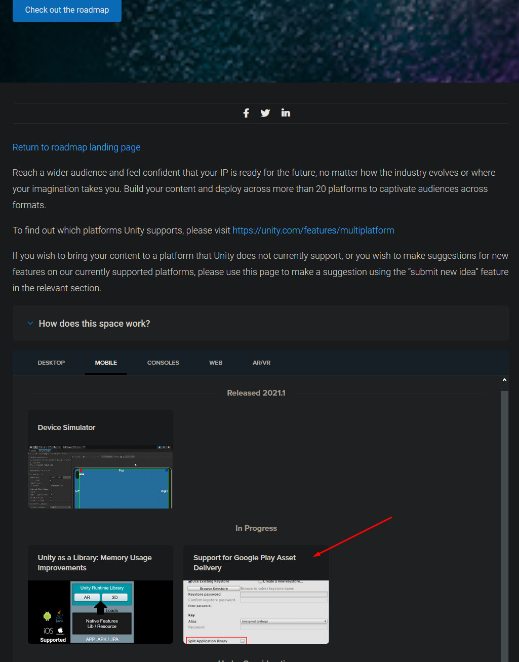Open the Alias dropdown showing Unsigned (debug)
519x662 pixels.
(284, 621)
